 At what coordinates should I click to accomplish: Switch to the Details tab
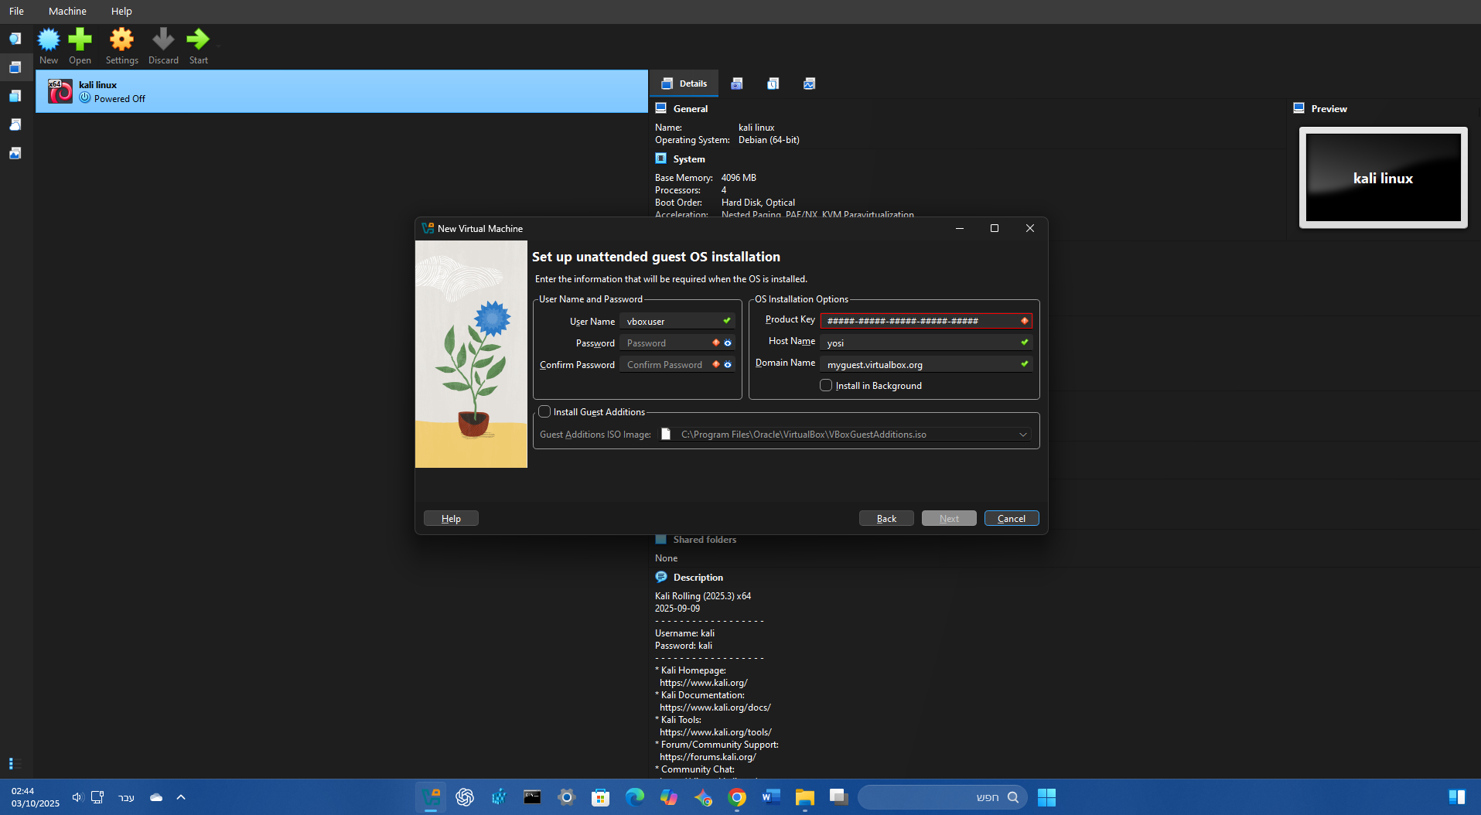(x=684, y=84)
